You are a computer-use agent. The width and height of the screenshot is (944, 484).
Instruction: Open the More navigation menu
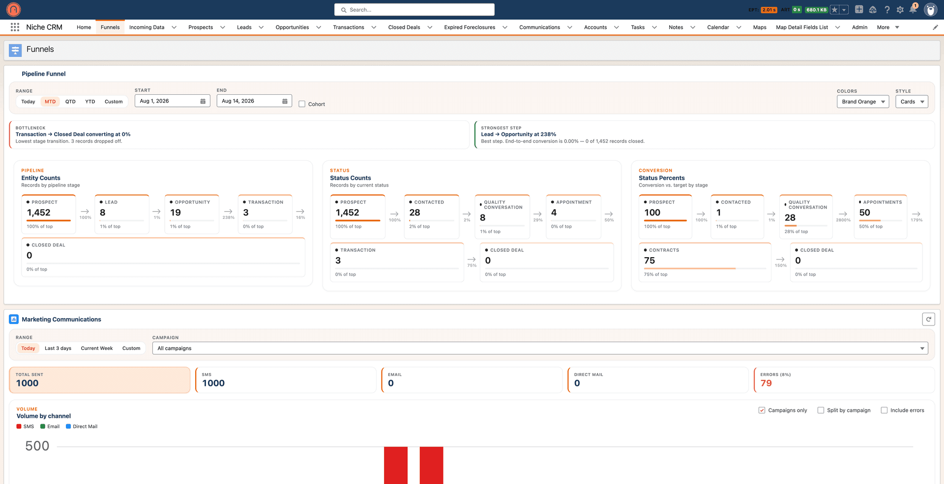[x=888, y=27]
